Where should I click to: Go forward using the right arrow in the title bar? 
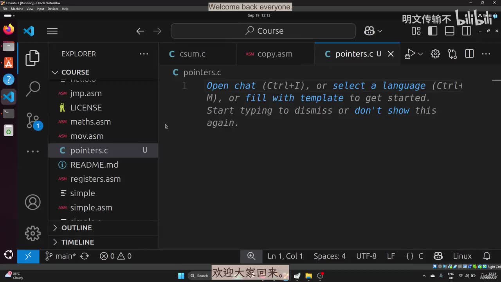(x=157, y=31)
